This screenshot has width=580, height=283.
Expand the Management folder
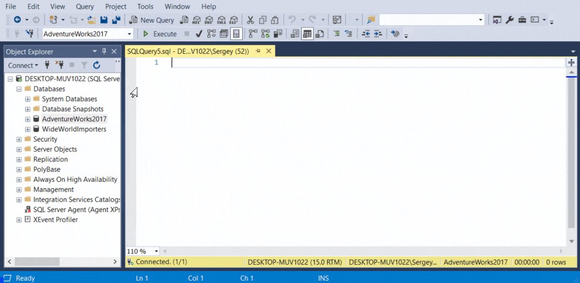tap(19, 190)
